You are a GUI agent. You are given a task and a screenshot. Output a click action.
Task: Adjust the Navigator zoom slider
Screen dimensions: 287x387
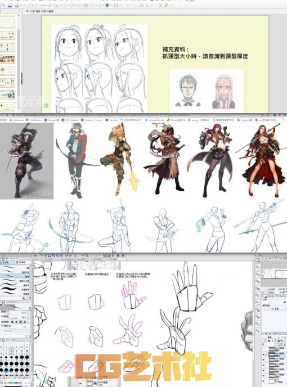coord(268,289)
